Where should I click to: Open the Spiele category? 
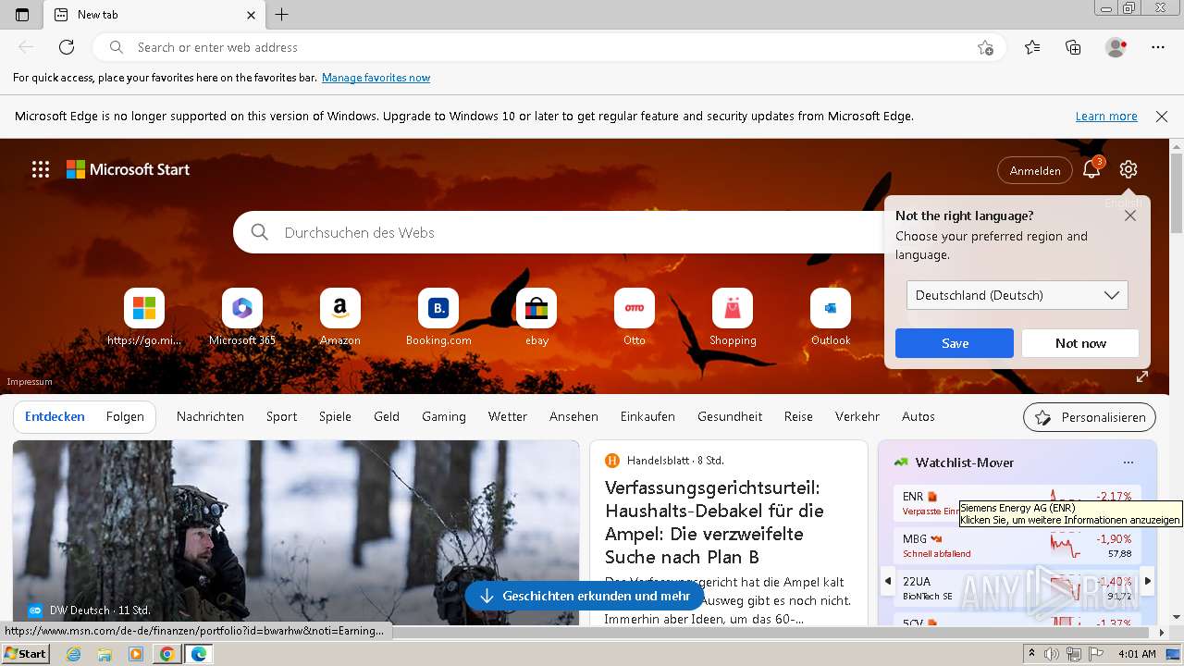point(335,417)
